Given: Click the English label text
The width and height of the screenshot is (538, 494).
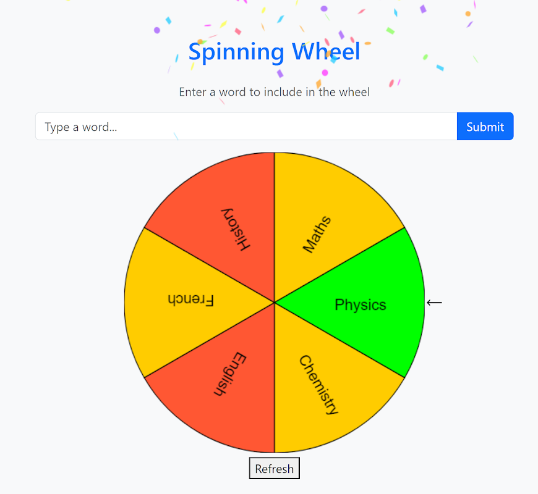Looking at the screenshot, I should [x=229, y=374].
